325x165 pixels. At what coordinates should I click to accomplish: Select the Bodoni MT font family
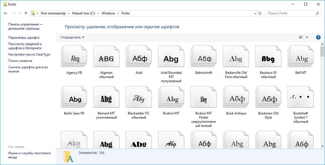click(x=171, y=97)
